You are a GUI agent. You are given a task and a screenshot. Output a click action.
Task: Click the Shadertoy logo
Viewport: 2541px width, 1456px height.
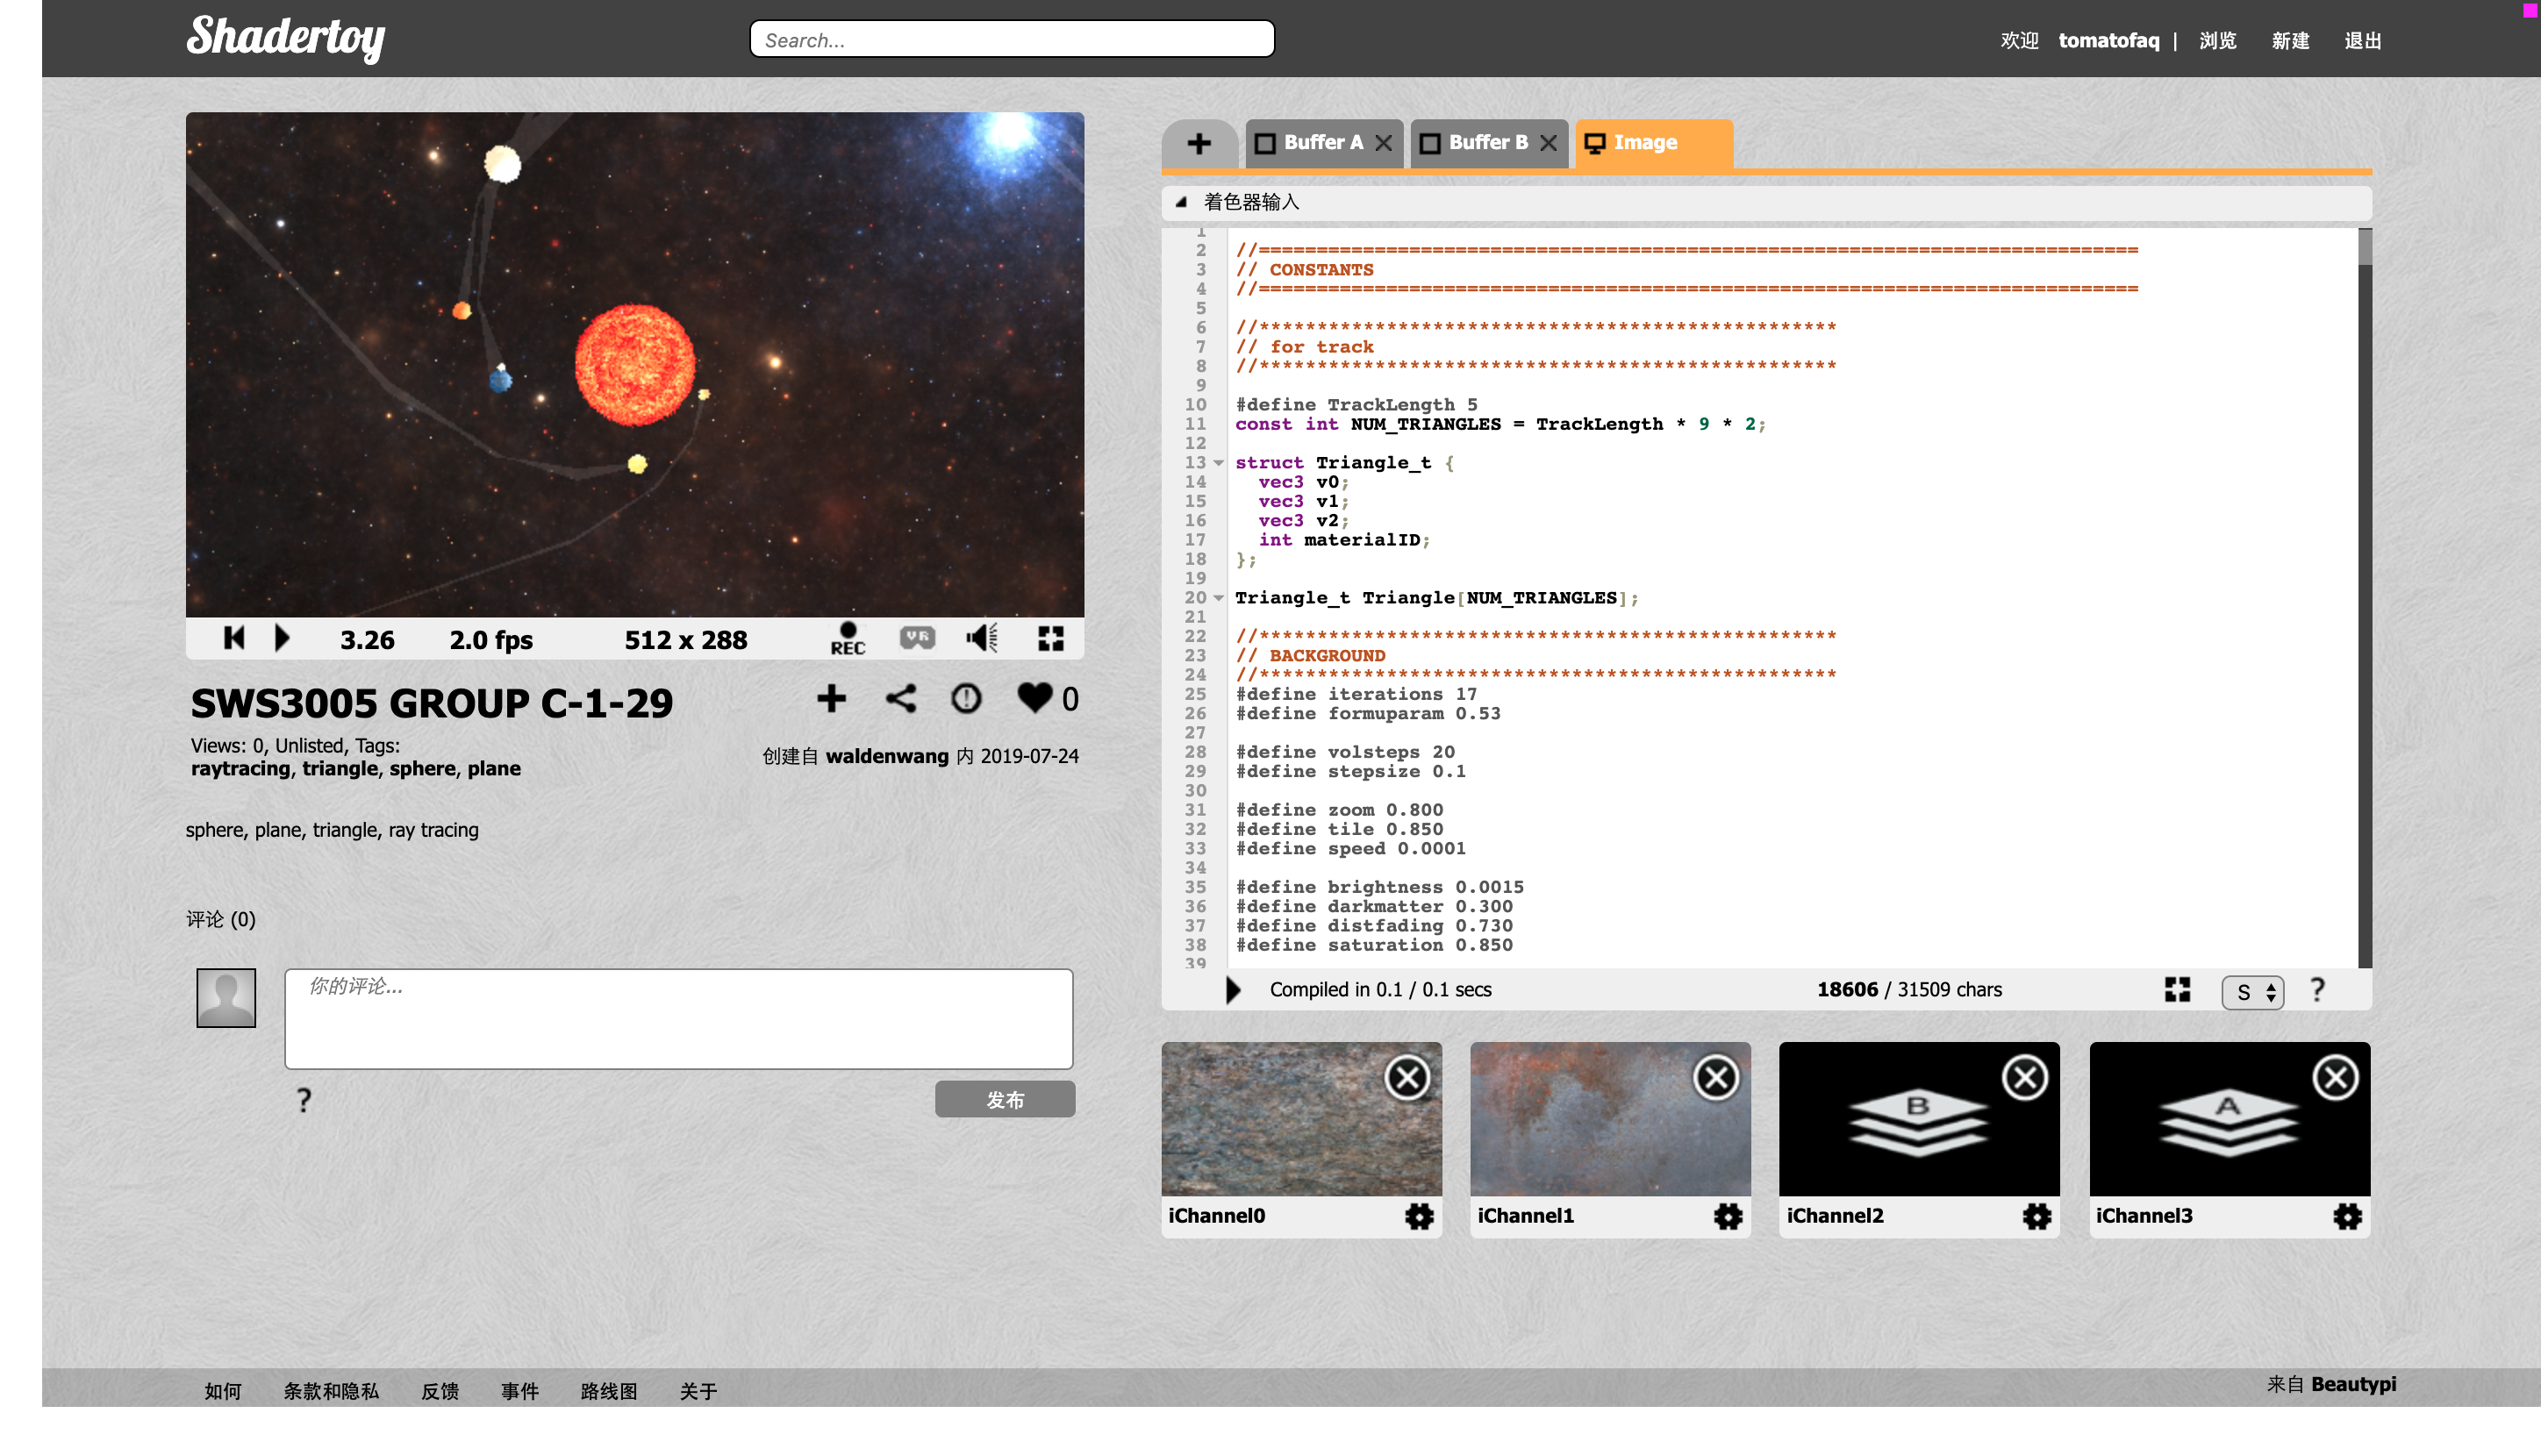[285, 38]
